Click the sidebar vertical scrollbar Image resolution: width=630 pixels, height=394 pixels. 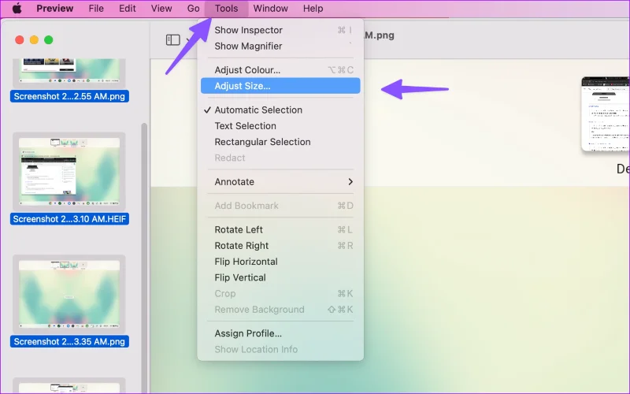tap(144, 258)
